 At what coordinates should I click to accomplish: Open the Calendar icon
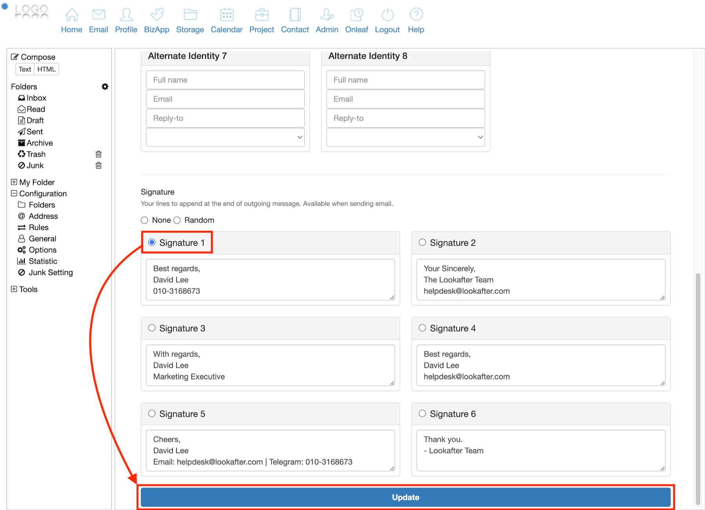point(227,15)
